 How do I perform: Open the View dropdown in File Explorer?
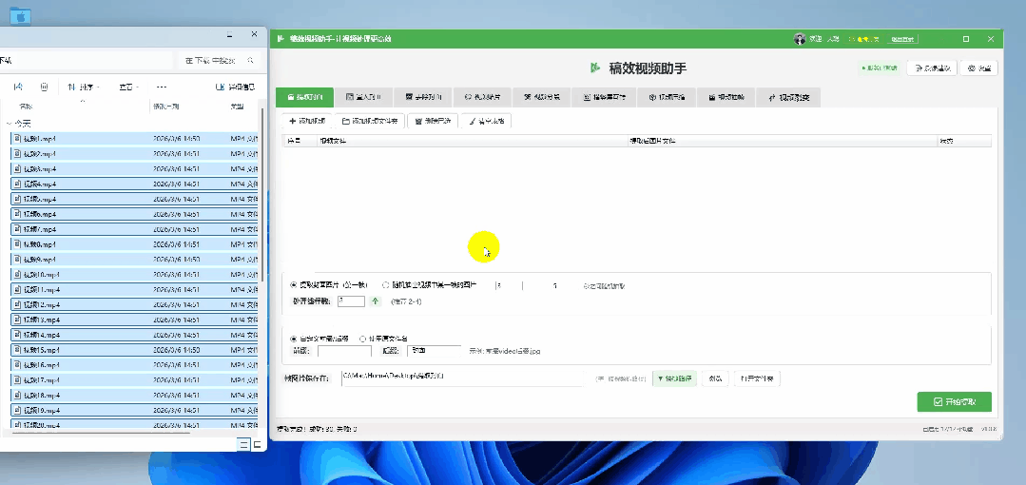pos(129,87)
